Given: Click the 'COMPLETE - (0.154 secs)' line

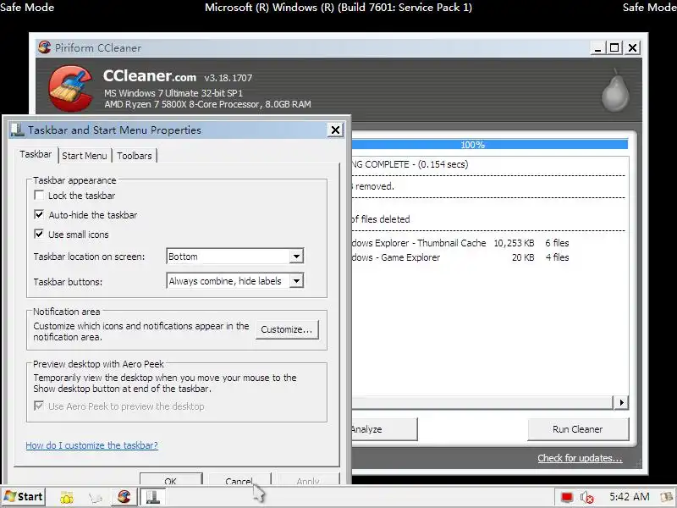Looking at the screenshot, I should point(410,164).
